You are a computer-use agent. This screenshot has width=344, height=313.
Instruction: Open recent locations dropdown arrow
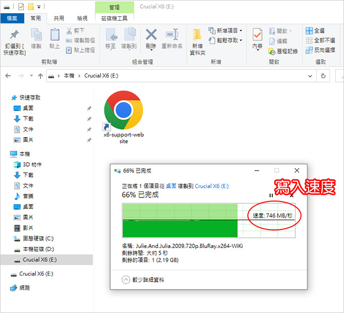(31, 75)
